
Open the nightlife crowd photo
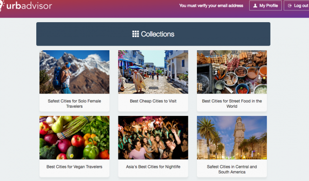point(153,138)
